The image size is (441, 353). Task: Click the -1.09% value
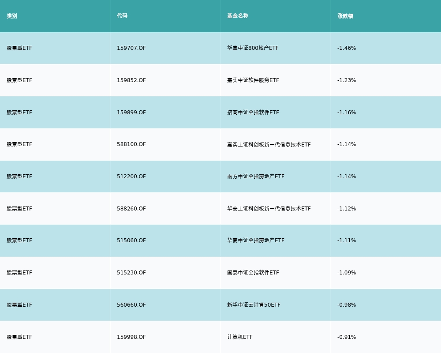[347, 273]
